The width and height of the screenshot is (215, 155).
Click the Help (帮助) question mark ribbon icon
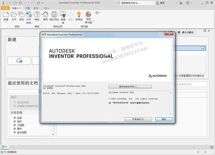click(x=37, y=14)
